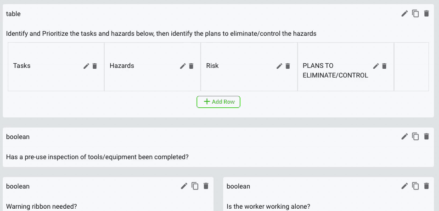Delete the table field block
The width and height of the screenshot is (439, 211).
pos(427,14)
